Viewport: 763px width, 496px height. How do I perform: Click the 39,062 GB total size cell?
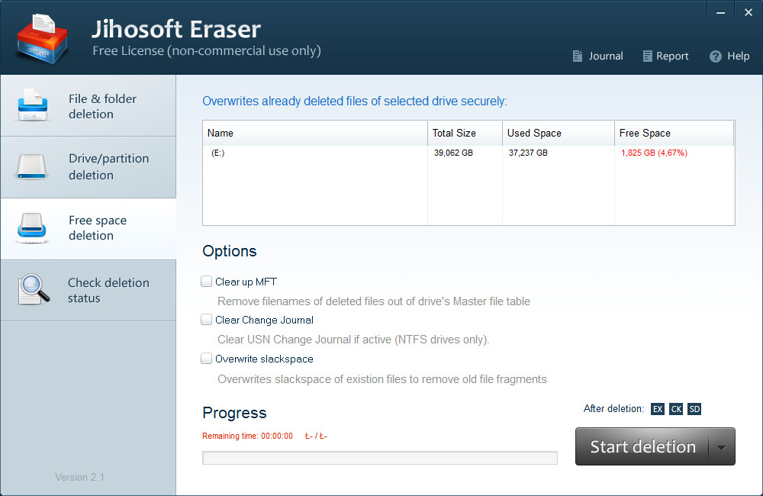click(x=453, y=153)
